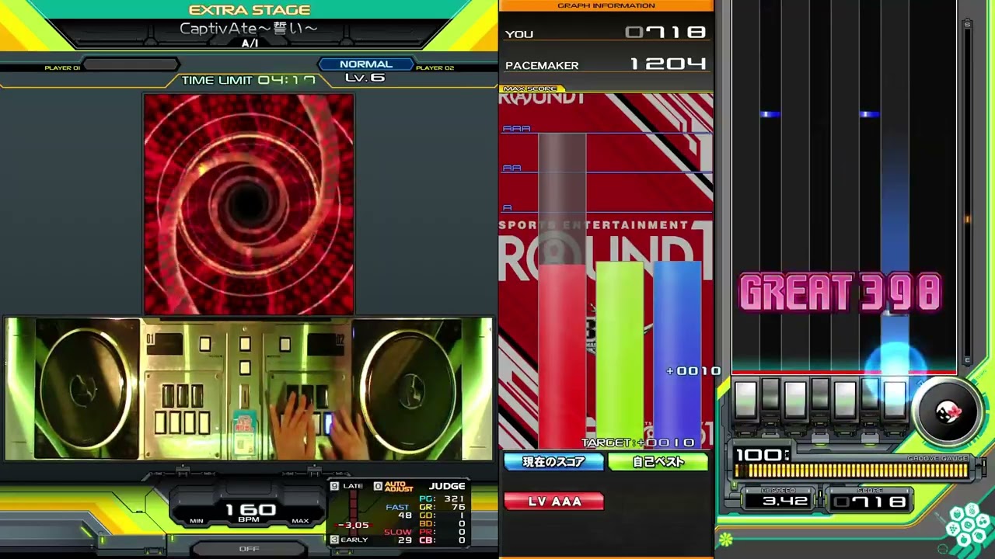Click the PR: 0 count
The image size is (995, 559).
pyautogui.click(x=442, y=533)
